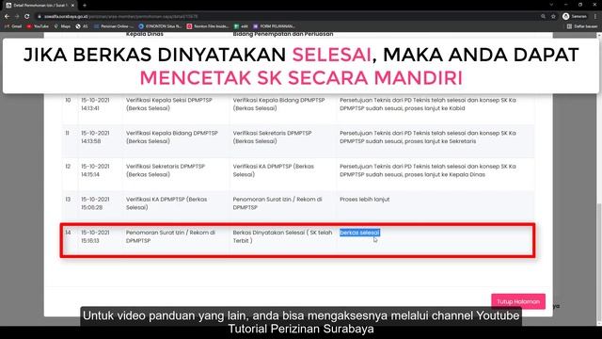Screen dimensions: 602x339
Task: Click the highlighted 'berkas selesai' text
Action: (359, 233)
